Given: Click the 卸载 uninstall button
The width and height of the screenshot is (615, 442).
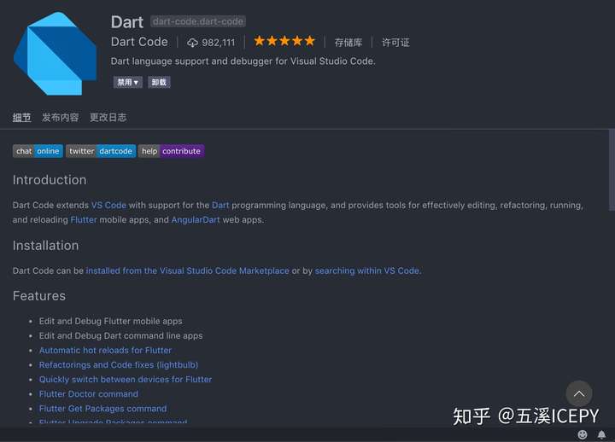Looking at the screenshot, I should pos(159,82).
